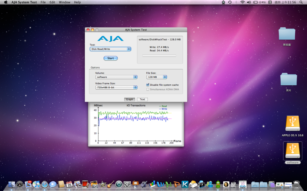Select the 開箱圖 folder on desktop
Viewport: 307px width, 191px height.
click(287, 34)
